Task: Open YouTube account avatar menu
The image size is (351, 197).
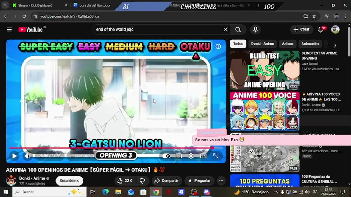Action: click(x=335, y=30)
